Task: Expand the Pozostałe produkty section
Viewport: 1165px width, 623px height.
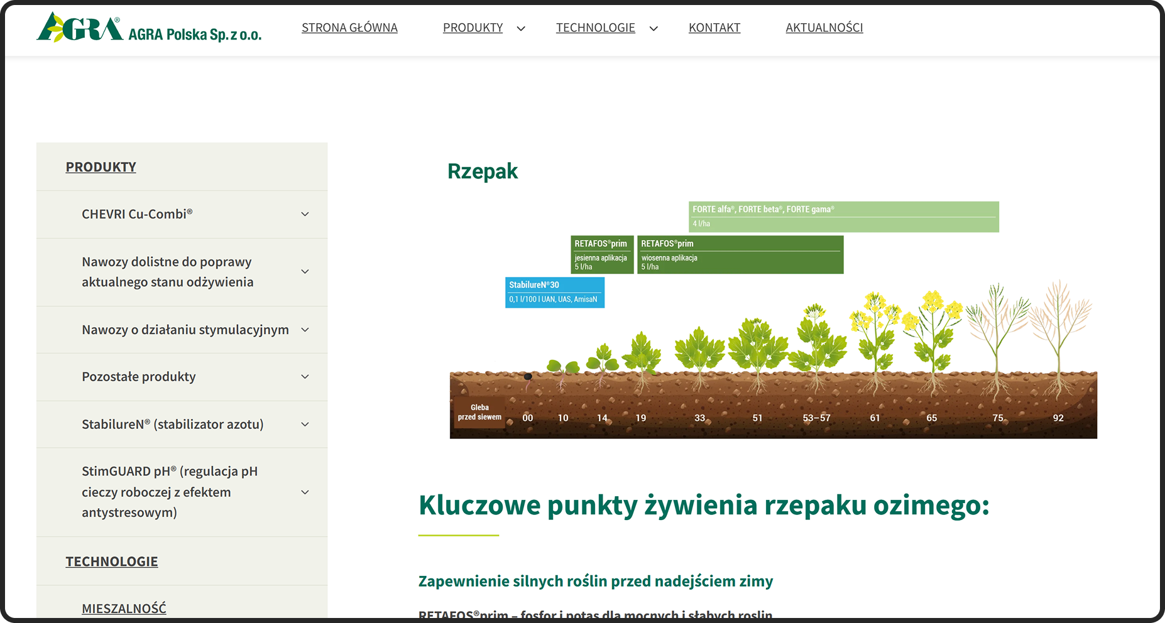Action: click(305, 377)
